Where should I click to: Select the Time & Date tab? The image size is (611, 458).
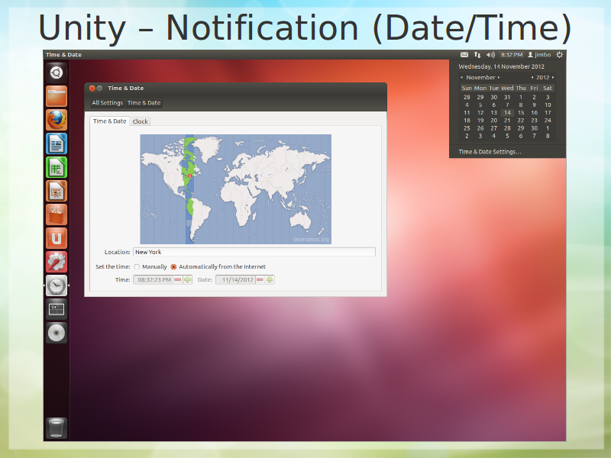(109, 121)
